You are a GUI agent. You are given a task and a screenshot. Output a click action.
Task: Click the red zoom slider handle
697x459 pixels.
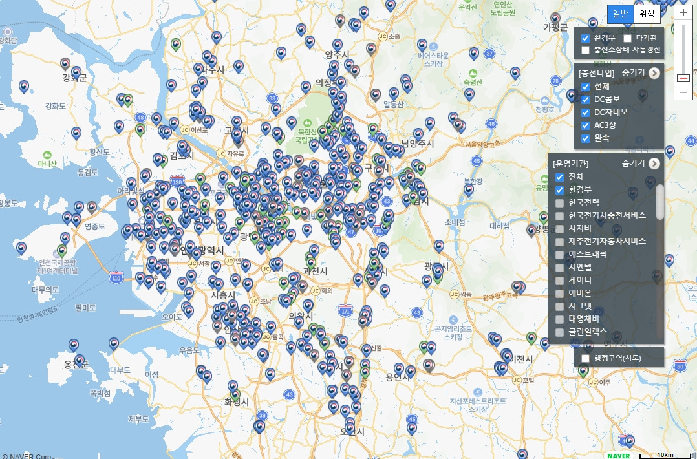point(683,78)
